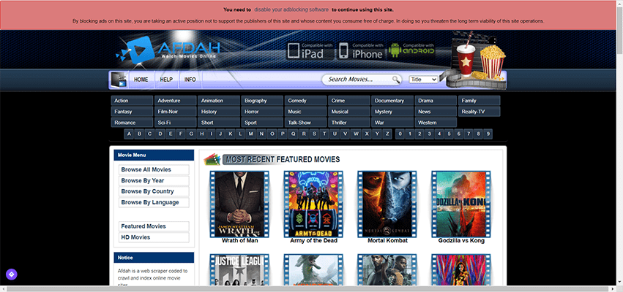Browse movies starting with letter M
This screenshot has width=623, height=292.
click(250, 134)
